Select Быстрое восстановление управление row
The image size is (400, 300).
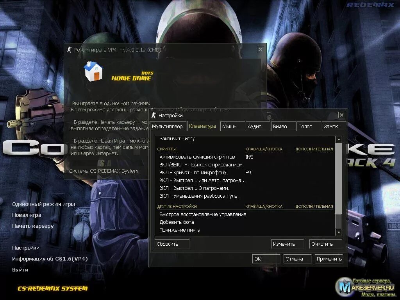[245, 214]
